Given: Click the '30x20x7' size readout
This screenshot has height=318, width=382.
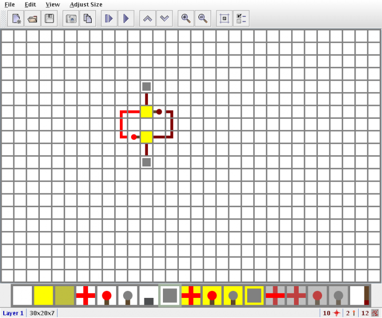Looking at the screenshot, I should pyautogui.click(x=42, y=313).
